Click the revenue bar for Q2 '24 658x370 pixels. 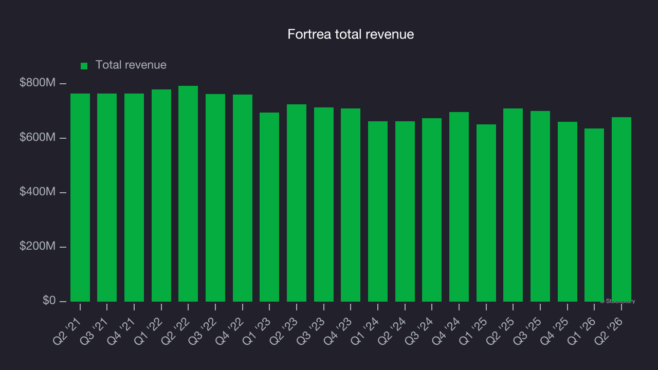[405, 211]
